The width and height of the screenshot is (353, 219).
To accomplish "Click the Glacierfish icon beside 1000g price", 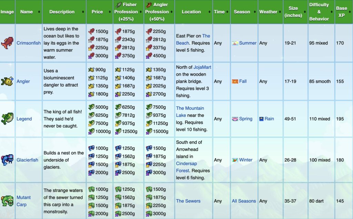I will coord(91,148).
